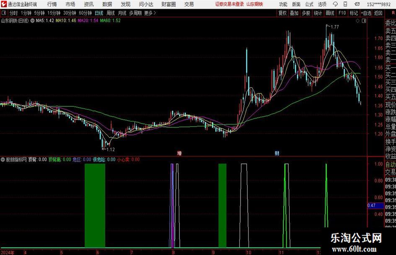Click the 财 marker on the chart
Image resolution: width=396 pixels, height=255 pixels.
[277, 153]
